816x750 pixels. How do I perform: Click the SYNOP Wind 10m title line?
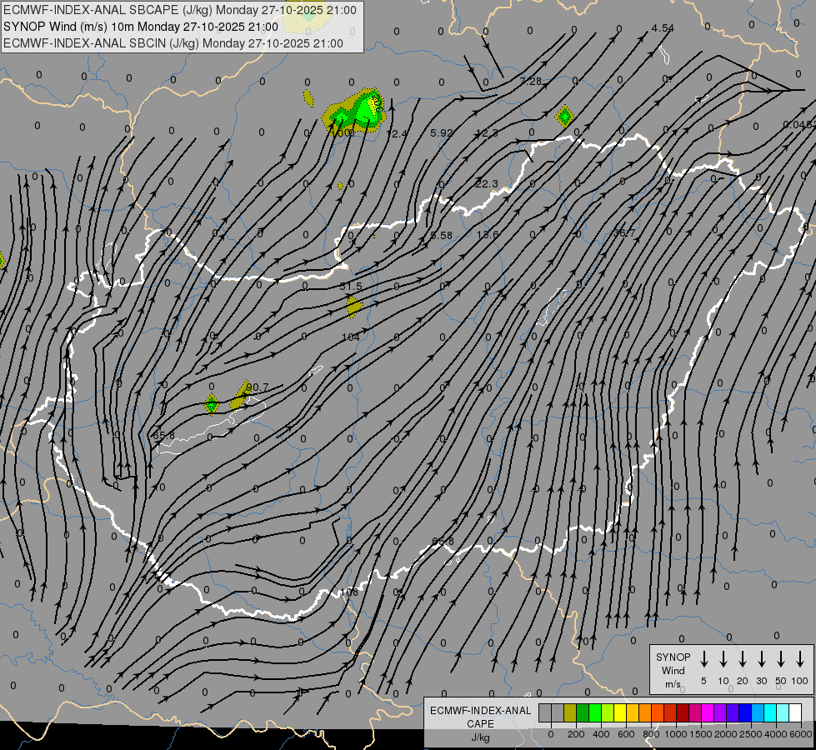(x=141, y=27)
